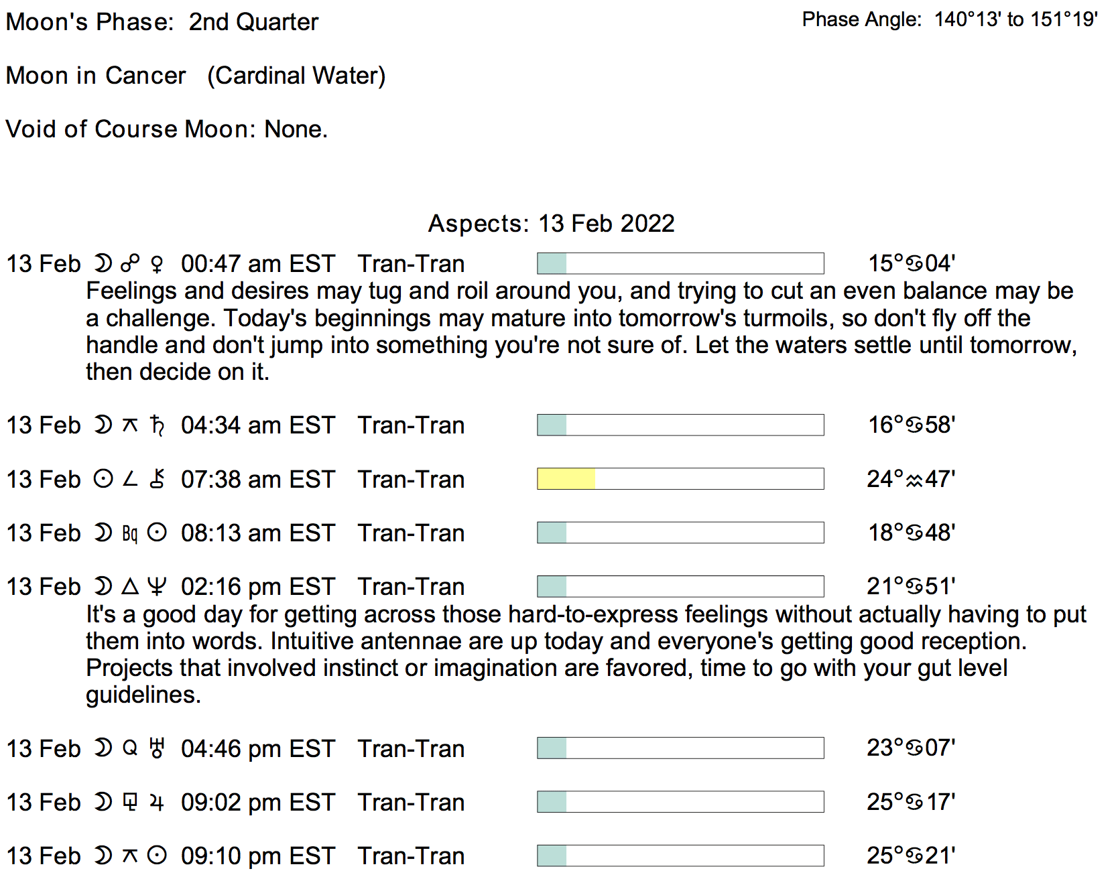This screenshot has width=1118, height=887.
Task: Select the Neptune glyph in the 02:16 pm row
Action: [x=157, y=587]
